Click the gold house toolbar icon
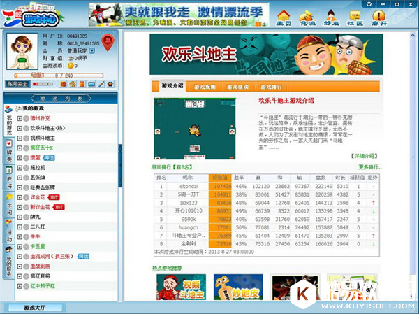Image resolution: width=419 pixels, height=314 pixels. pyautogui.click(x=73, y=84)
